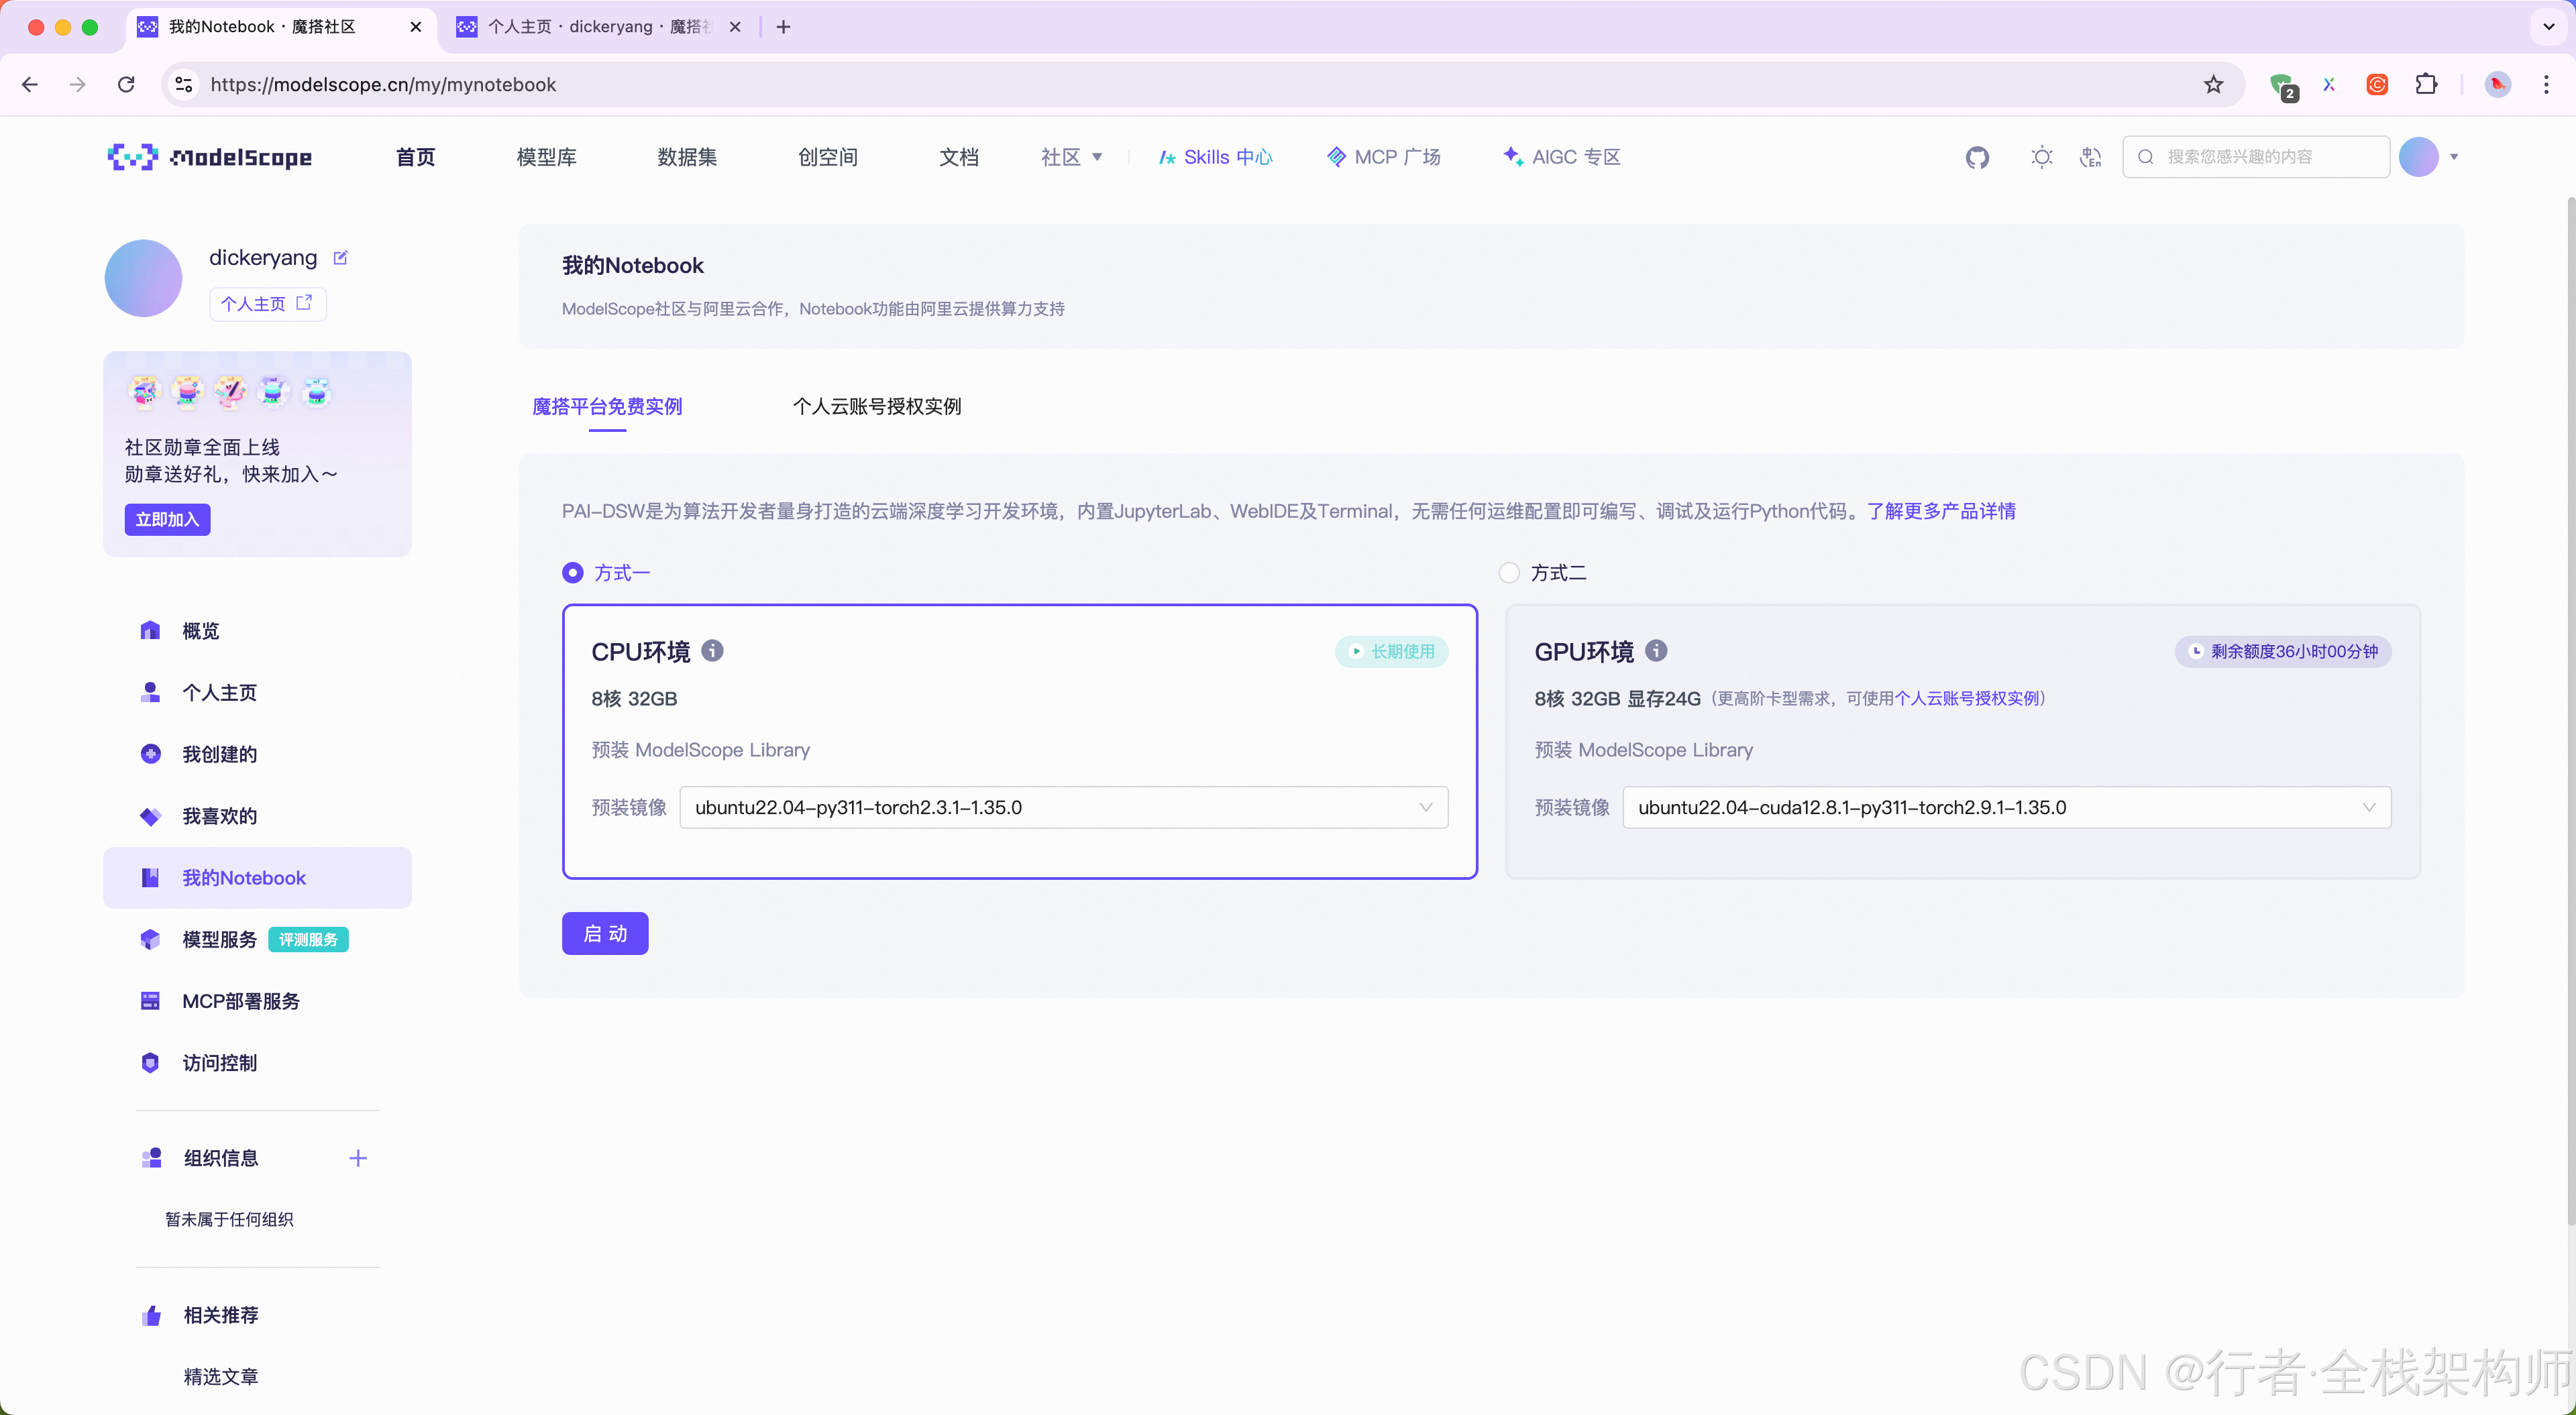This screenshot has height=1415, width=2576.
Task: Expand the 社区 nav dropdown
Action: [x=1071, y=157]
